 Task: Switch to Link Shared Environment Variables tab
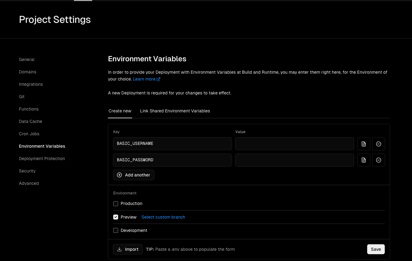coord(175,111)
